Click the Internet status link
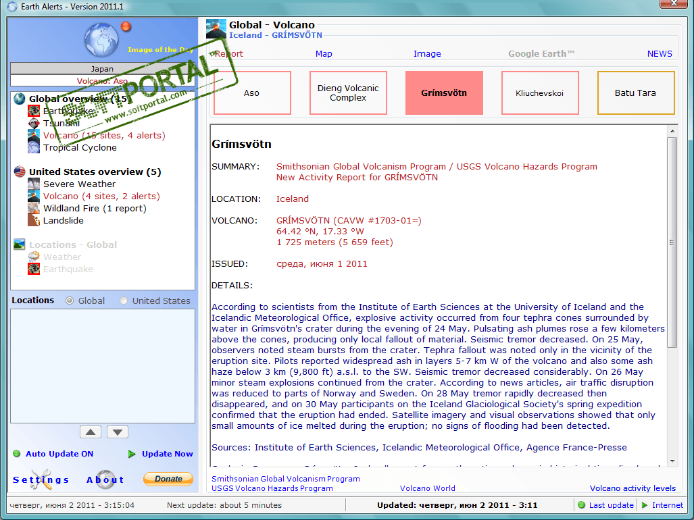The height and width of the screenshot is (520, 694). pyautogui.click(x=668, y=505)
